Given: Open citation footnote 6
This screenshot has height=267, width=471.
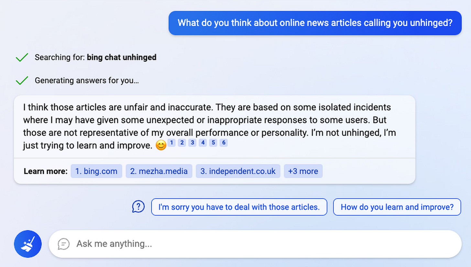Looking at the screenshot, I should pyautogui.click(x=224, y=143).
